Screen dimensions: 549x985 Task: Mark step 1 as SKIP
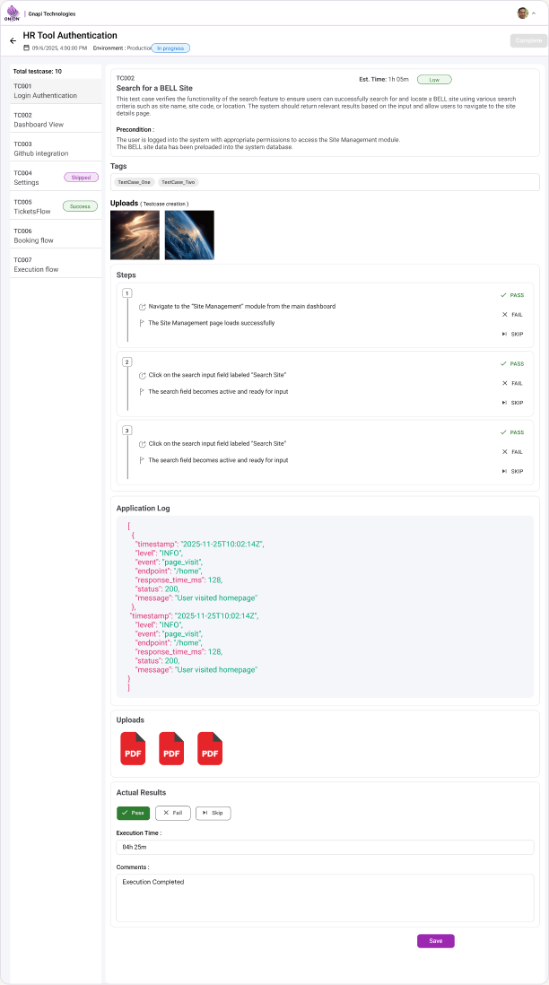512,335
